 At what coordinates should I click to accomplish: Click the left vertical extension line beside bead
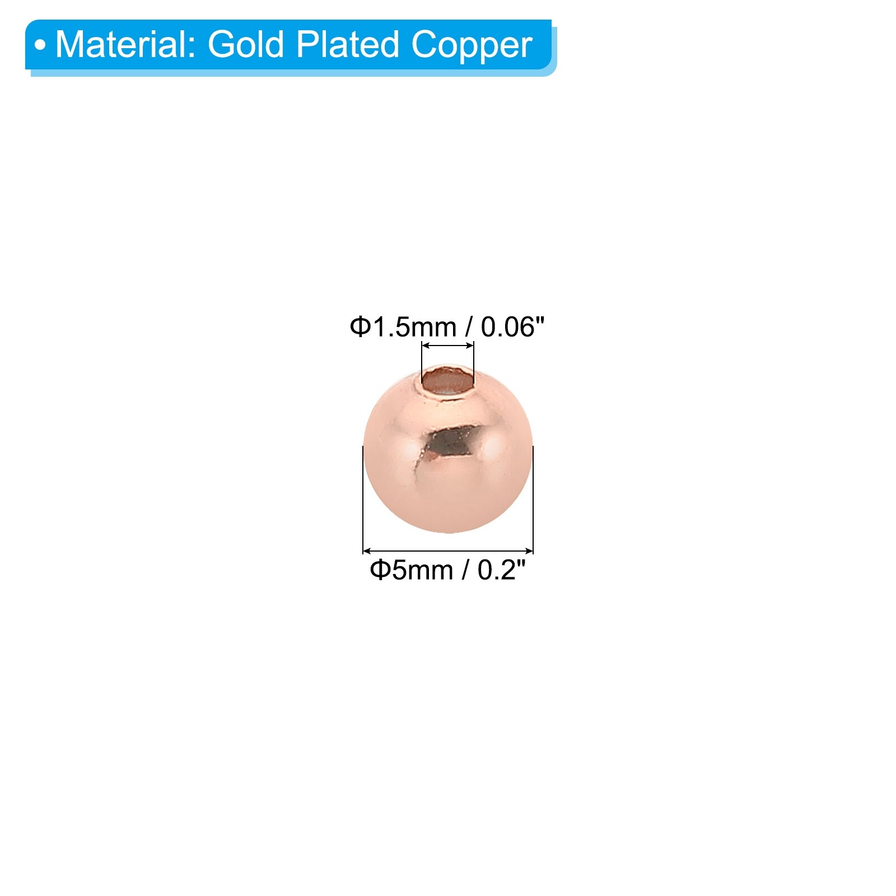click(x=363, y=500)
